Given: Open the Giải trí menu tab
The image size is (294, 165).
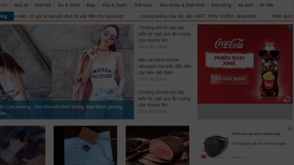Looking at the screenshot, I should click(21, 5).
